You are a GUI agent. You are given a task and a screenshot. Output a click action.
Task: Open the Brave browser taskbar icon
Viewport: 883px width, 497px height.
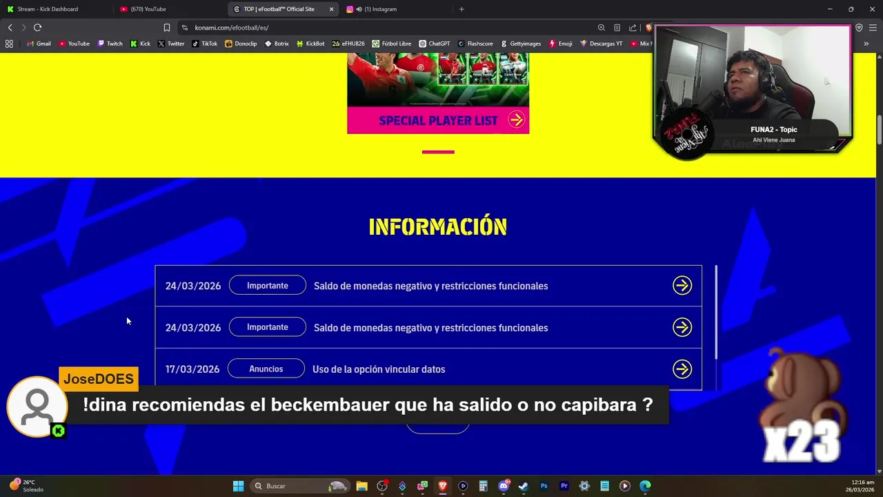point(443,486)
